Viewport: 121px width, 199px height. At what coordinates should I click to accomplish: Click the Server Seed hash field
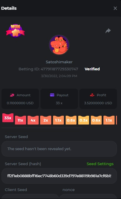(x=59, y=176)
